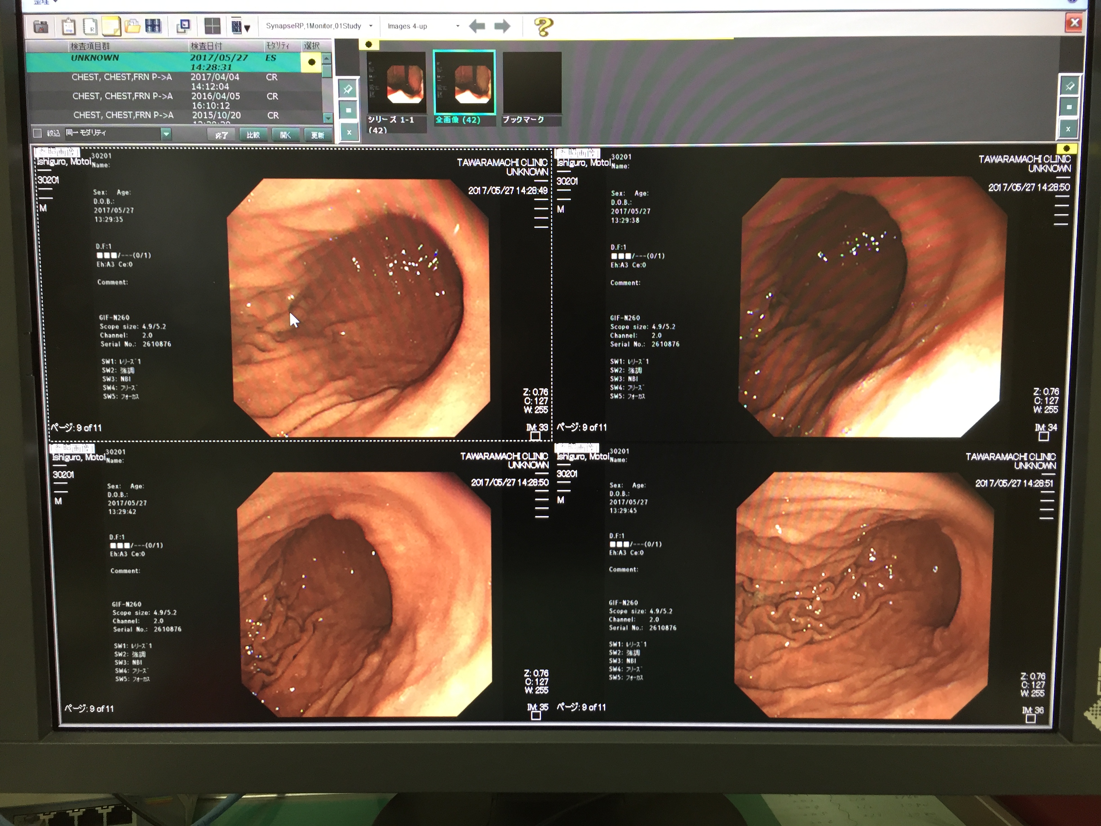This screenshot has width=1101, height=826.
Task: Pin the right side panel icon
Action: pos(1070,86)
